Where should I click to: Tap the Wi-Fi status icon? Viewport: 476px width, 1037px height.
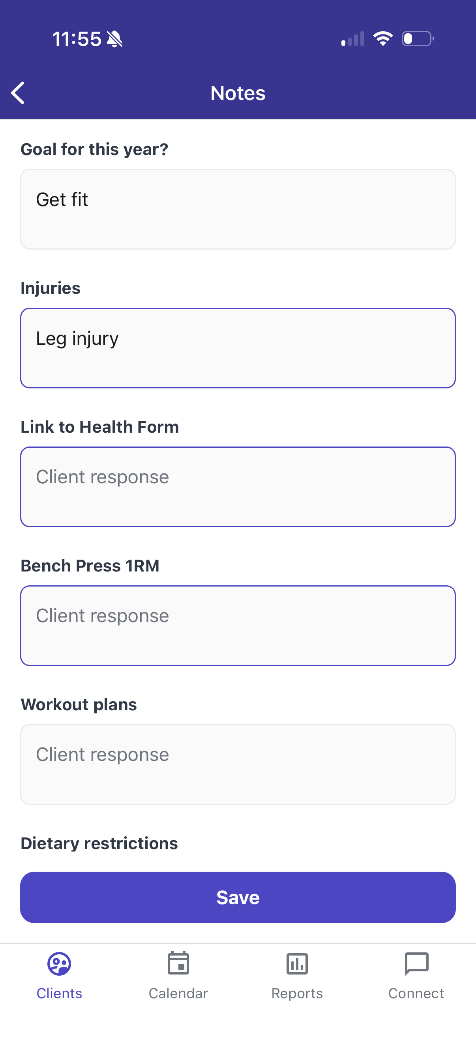click(383, 39)
